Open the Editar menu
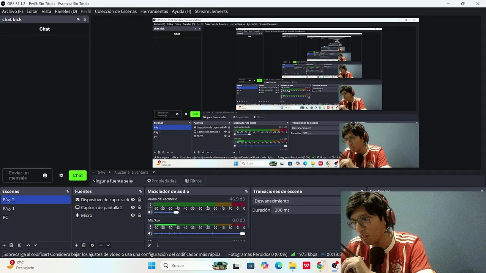This screenshot has width=486, height=273. pyautogui.click(x=32, y=11)
